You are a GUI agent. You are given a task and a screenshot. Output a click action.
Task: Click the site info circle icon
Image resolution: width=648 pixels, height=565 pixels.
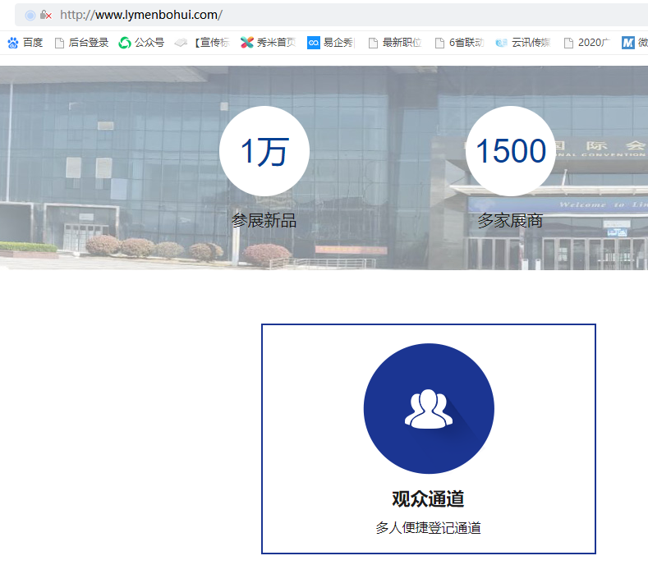30,15
